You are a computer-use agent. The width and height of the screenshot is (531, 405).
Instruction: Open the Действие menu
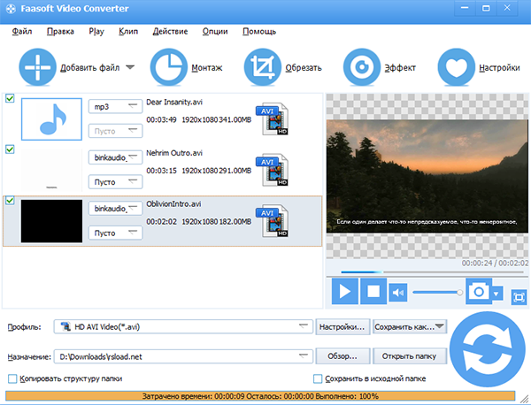tap(170, 31)
